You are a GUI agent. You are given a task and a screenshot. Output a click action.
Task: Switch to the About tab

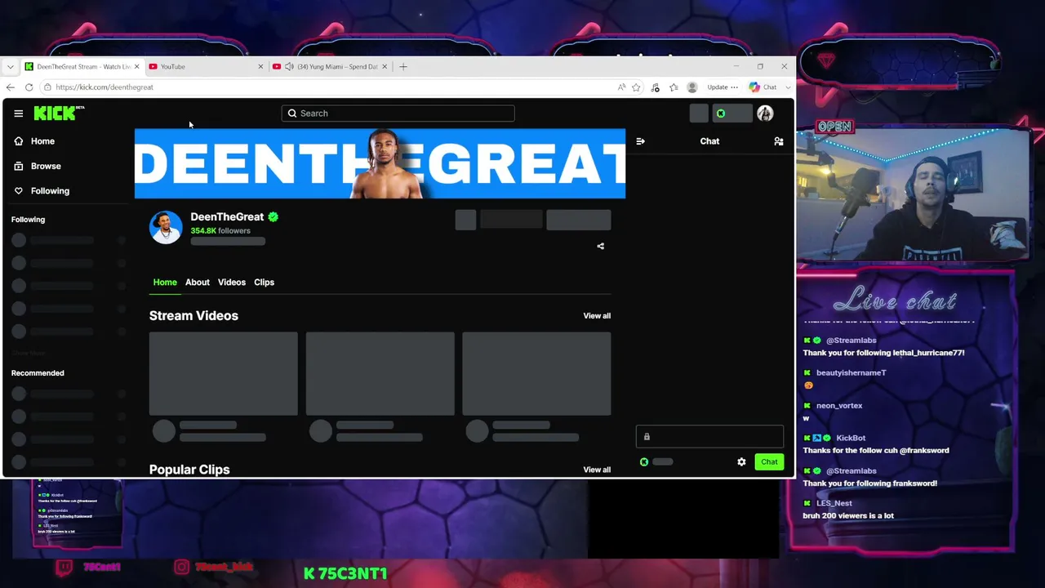coord(198,283)
